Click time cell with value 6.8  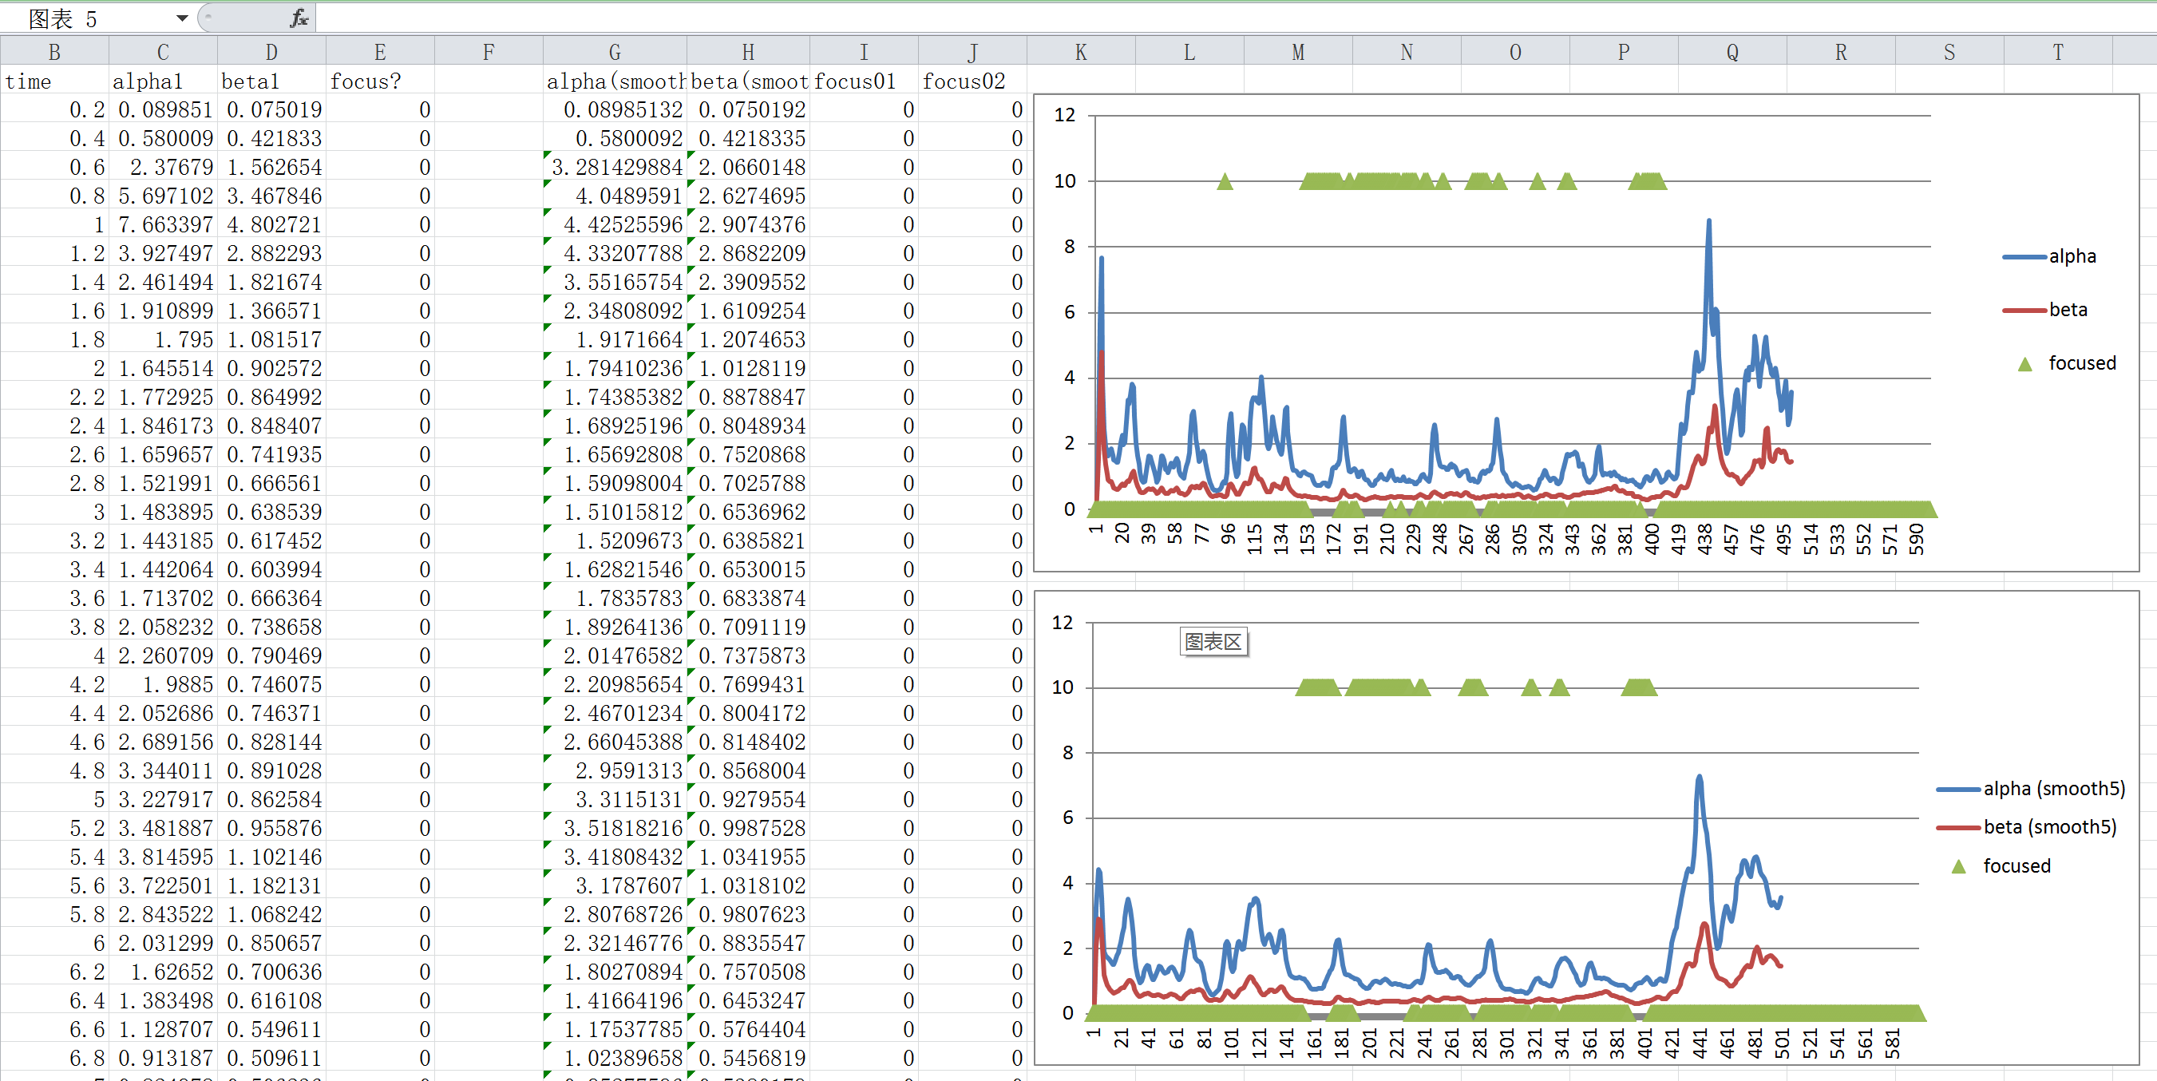coord(54,1059)
